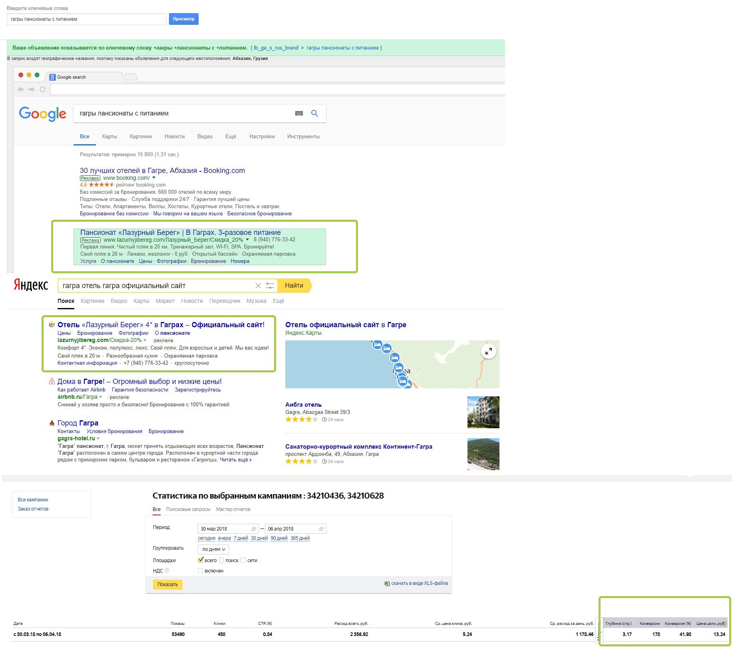Expand airbnb.ru/Гагра arrow
This screenshot has height=648, width=732.
click(x=100, y=397)
